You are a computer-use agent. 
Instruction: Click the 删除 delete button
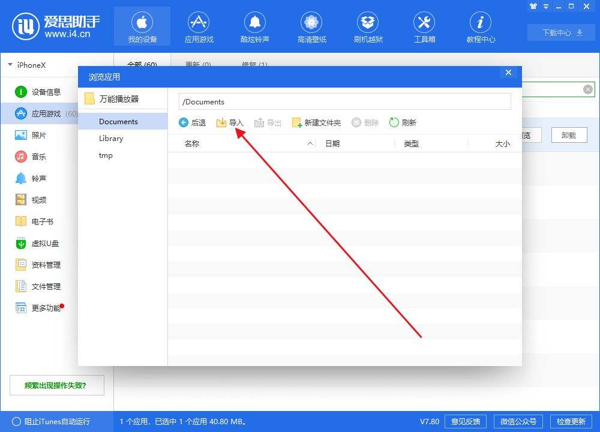(365, 122)
